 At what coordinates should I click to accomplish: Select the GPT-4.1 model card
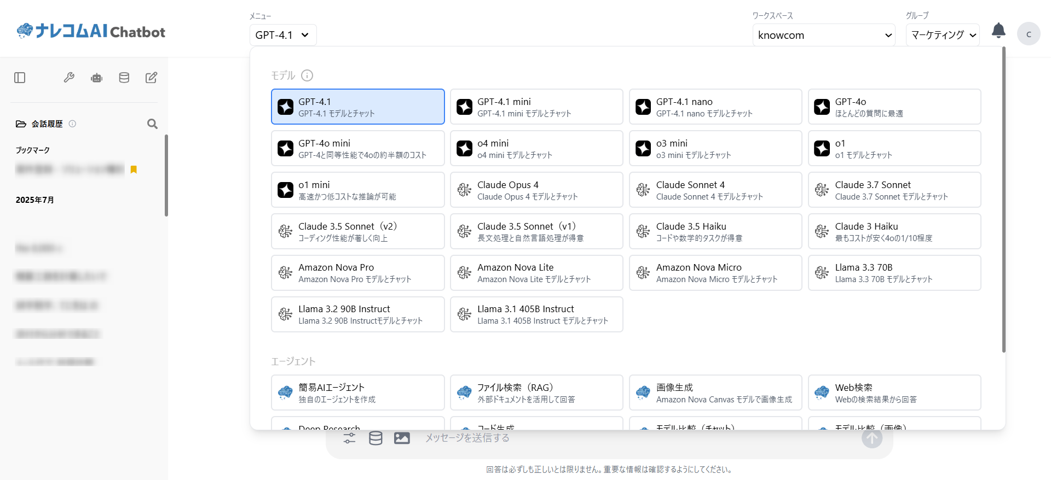click(358, 107)
